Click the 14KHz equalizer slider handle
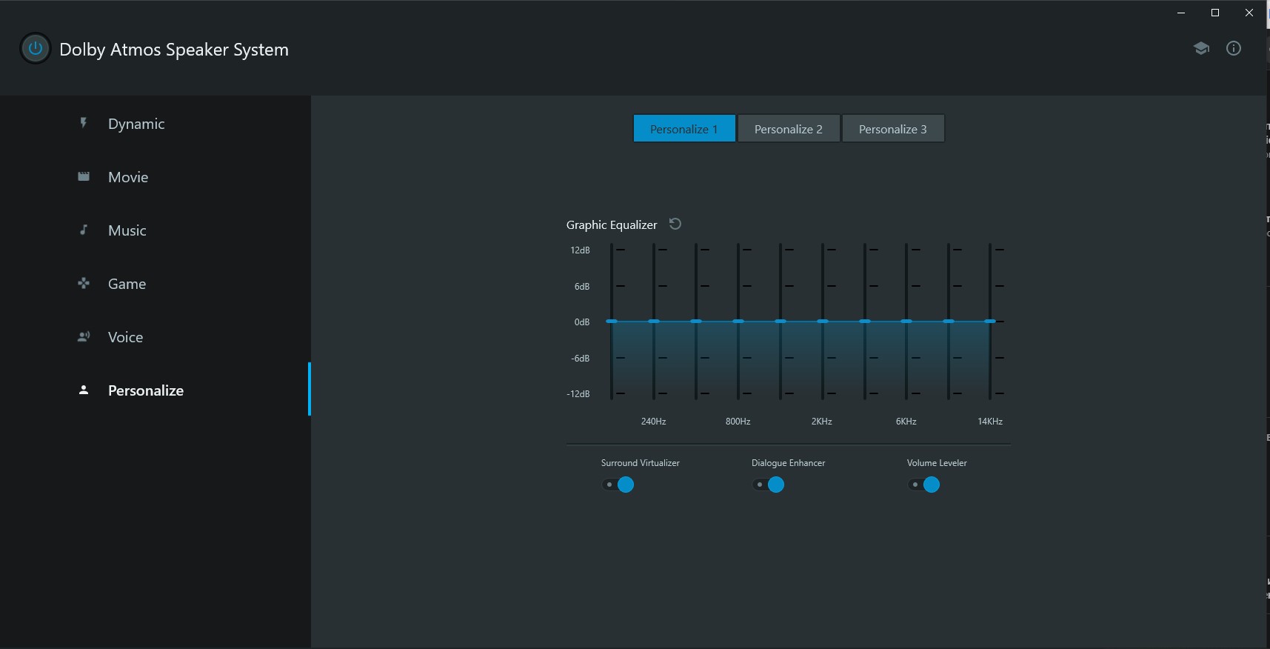This screenshot has width=1270, height=649. 990,322
